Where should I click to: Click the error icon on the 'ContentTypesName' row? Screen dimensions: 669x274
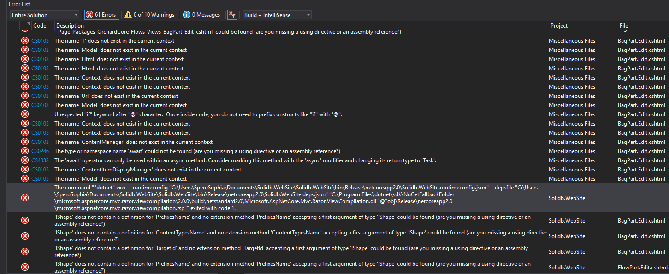25,236
